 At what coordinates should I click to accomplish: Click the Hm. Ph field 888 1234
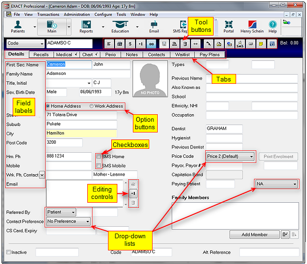(x=69, y=156)
